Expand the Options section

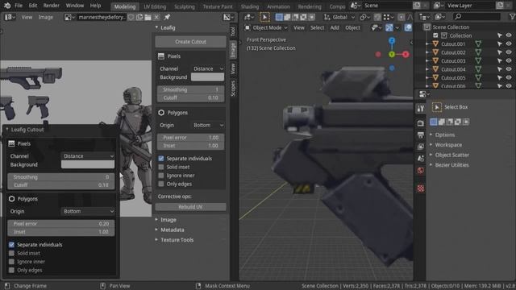tap(445, 135)
